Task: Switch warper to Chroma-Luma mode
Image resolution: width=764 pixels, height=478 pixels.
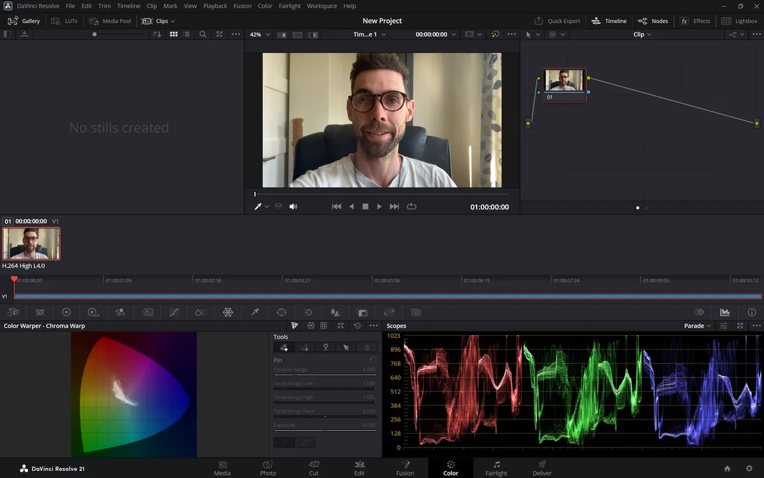Action: tap(311, 326)
